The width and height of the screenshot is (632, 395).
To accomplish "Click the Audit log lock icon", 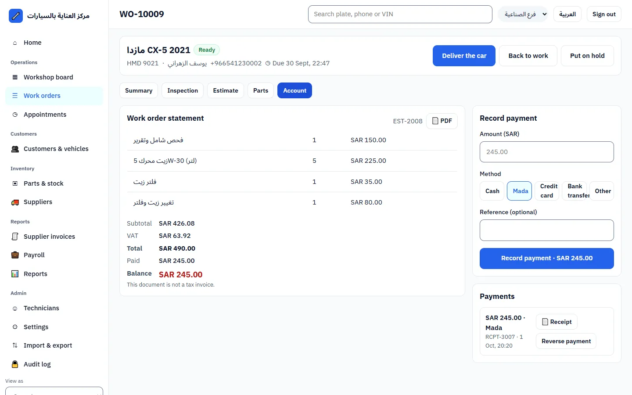I will point(15,364).
